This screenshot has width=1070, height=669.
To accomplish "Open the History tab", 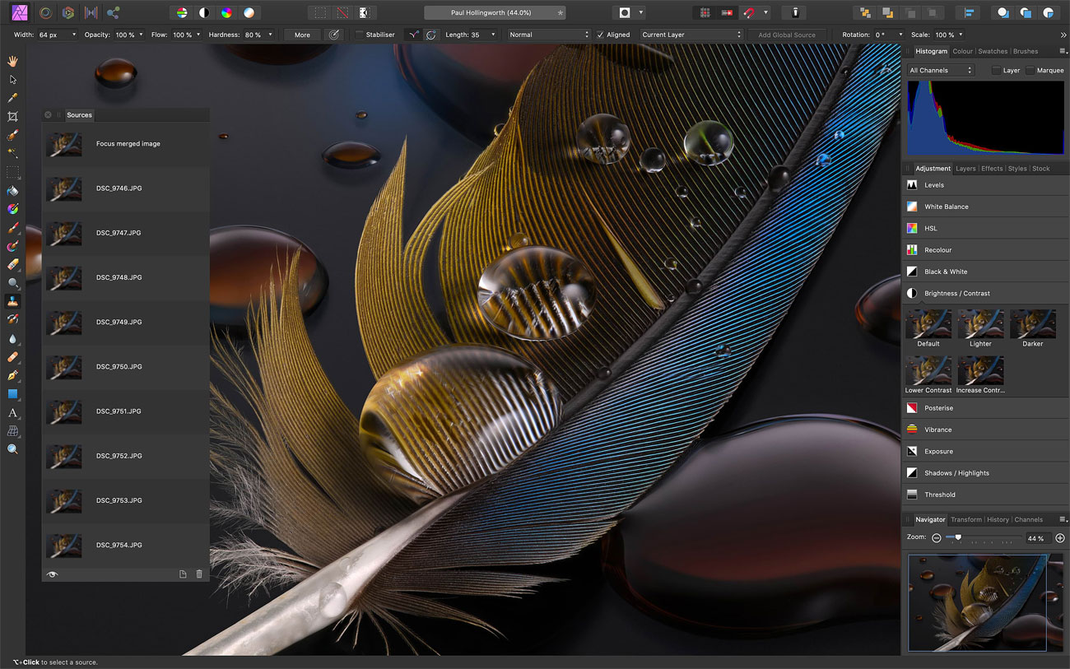I will coord(998,519).
